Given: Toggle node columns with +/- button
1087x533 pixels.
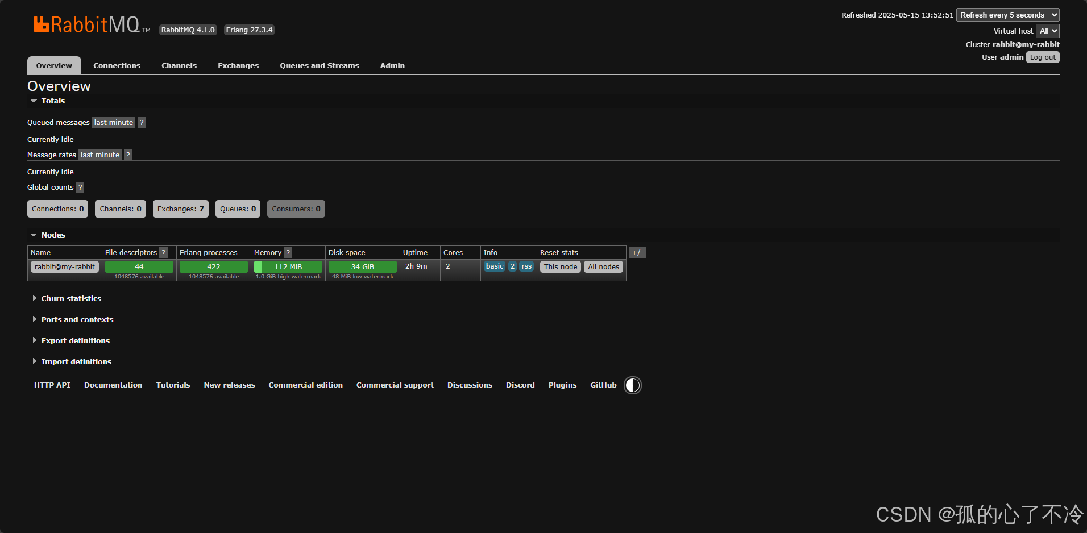Looking at the screenshot, I should pos(637,253).
